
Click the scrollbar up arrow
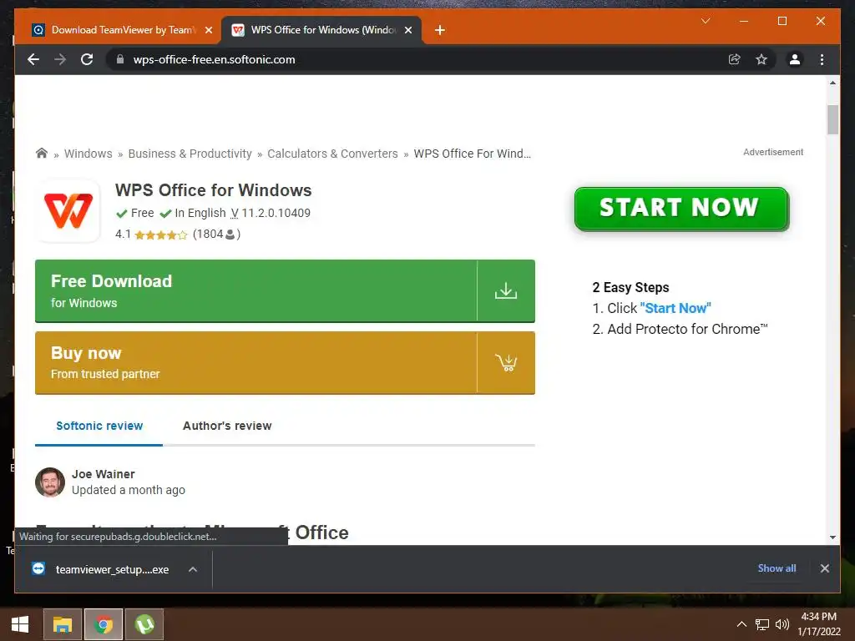pos(832,83)
